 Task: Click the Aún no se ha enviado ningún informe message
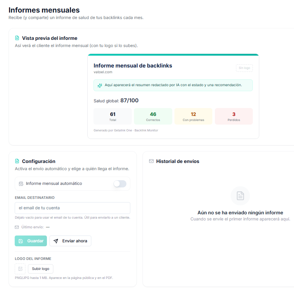(240, 213)
